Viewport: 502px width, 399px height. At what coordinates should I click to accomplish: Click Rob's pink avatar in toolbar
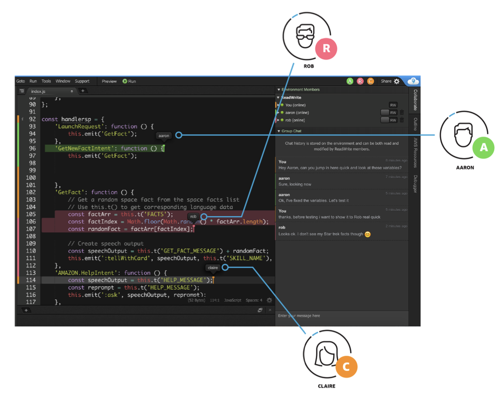pyautogui.click(x=360, y=82)
